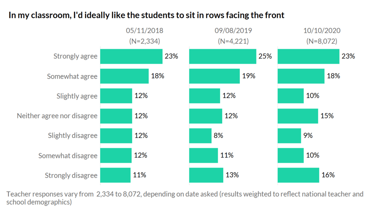
Task: Click the 2018 Strongly agree 23% bar
Action: pyautogui.click(x=131, y=56)
